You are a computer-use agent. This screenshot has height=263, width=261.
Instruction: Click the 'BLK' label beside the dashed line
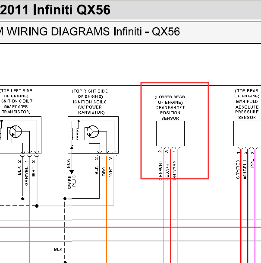[58, 250]
